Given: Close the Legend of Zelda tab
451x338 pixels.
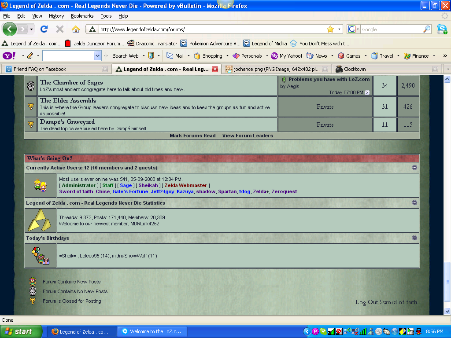Looking at the screenshot, I should 215,69.
